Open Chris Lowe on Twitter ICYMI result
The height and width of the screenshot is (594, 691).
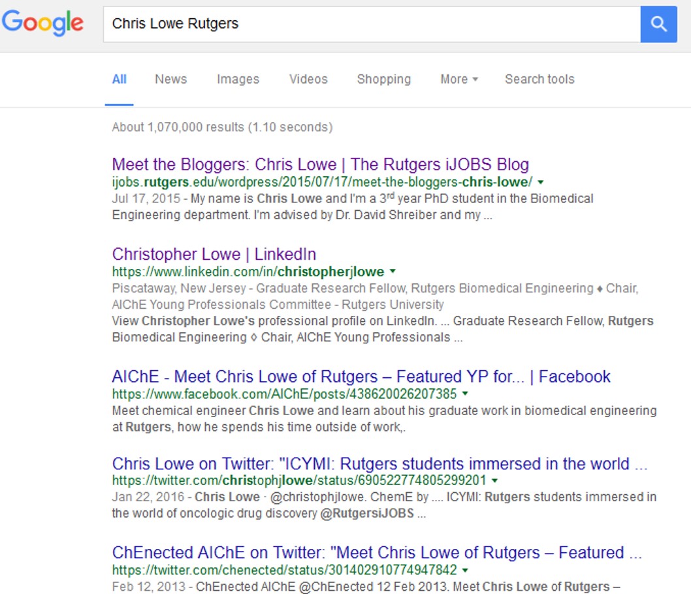(x=379, y=464)
